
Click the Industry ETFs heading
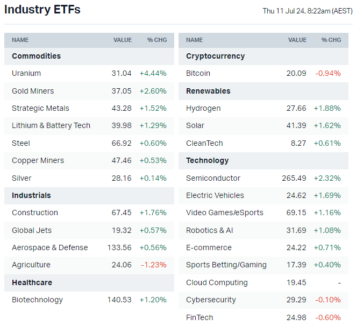[x=42, y=10]
